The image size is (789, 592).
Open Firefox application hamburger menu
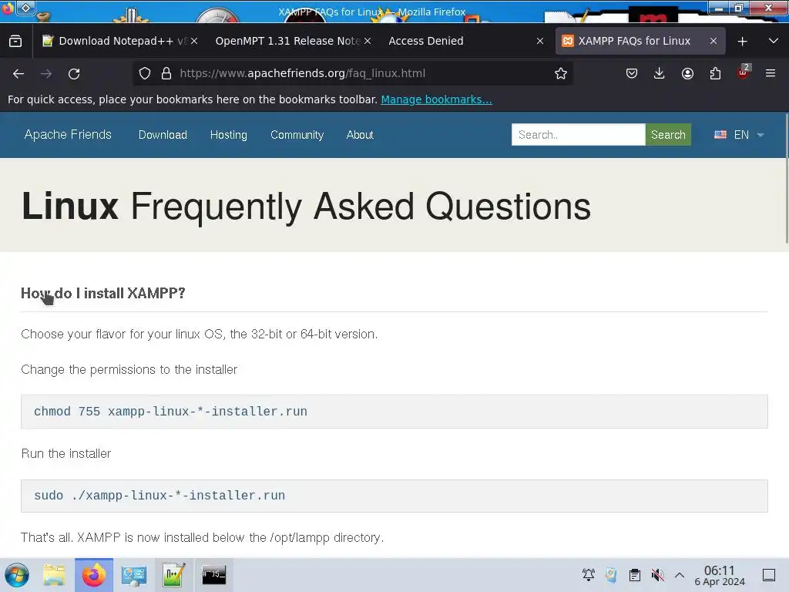point(771,73)
